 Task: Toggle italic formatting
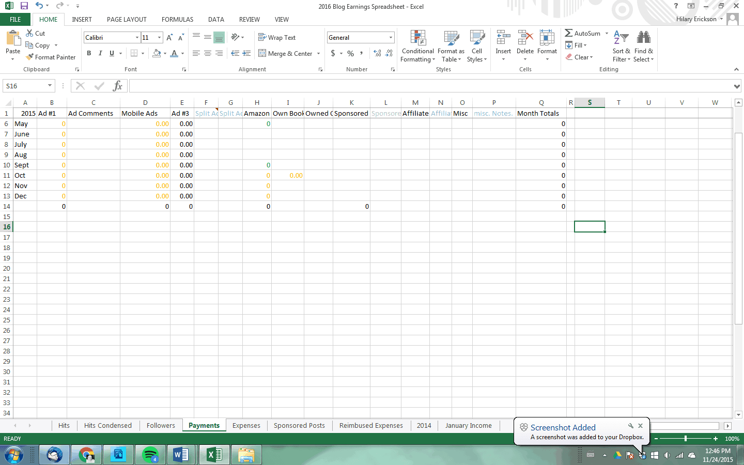100,53
